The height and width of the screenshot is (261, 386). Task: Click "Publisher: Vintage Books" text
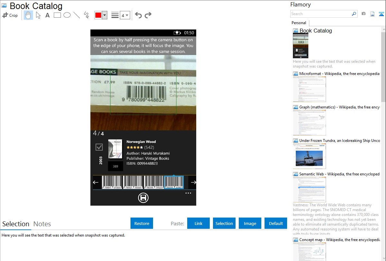148,158
